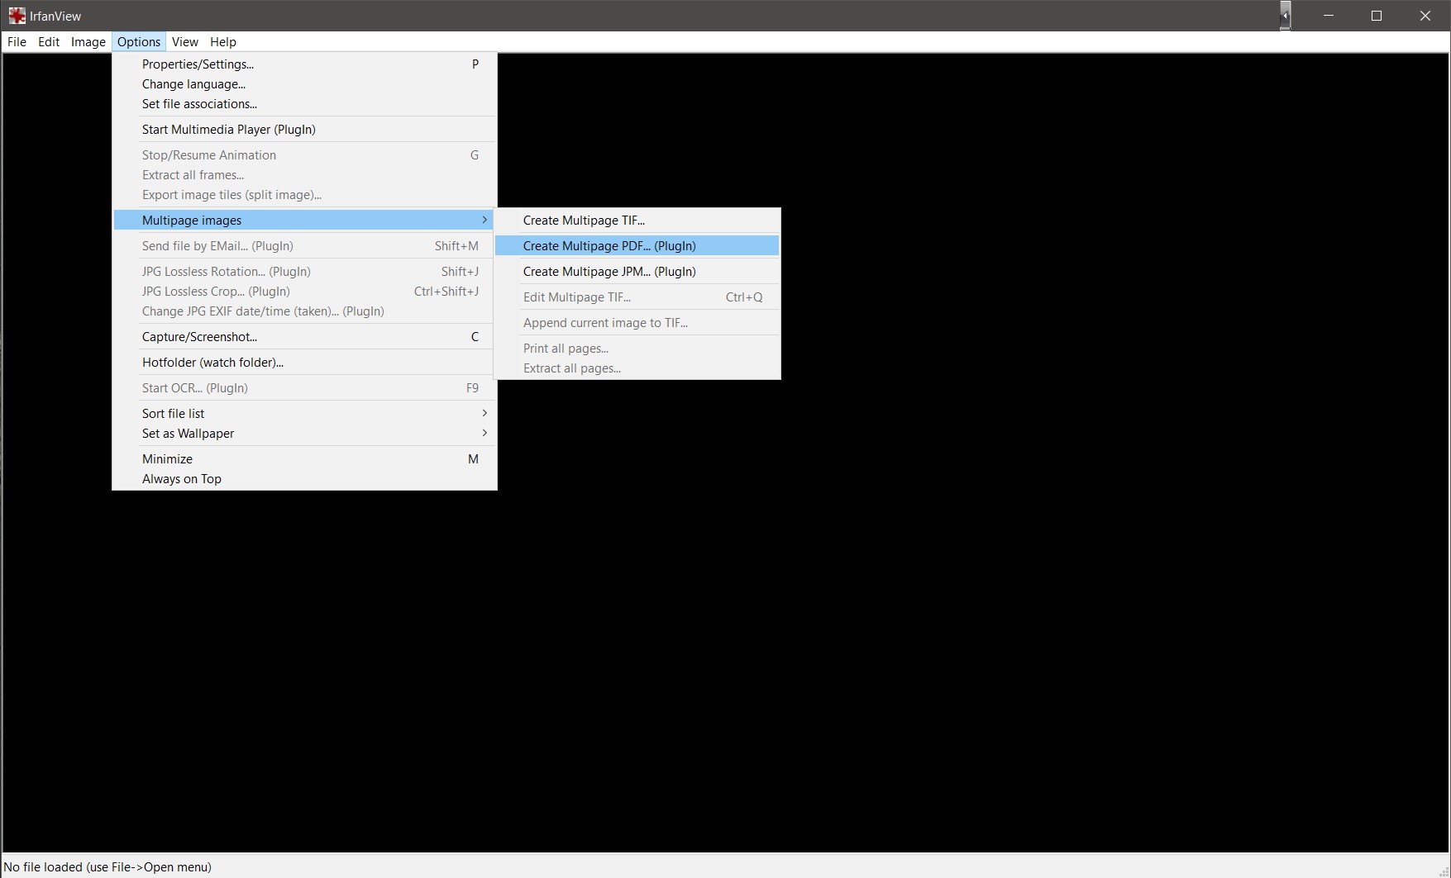
Task: Select Create Multipage TIF
Action: point(637,221)
